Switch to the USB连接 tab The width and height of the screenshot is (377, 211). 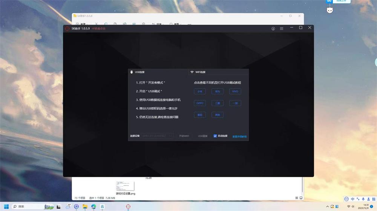point(139,72)
